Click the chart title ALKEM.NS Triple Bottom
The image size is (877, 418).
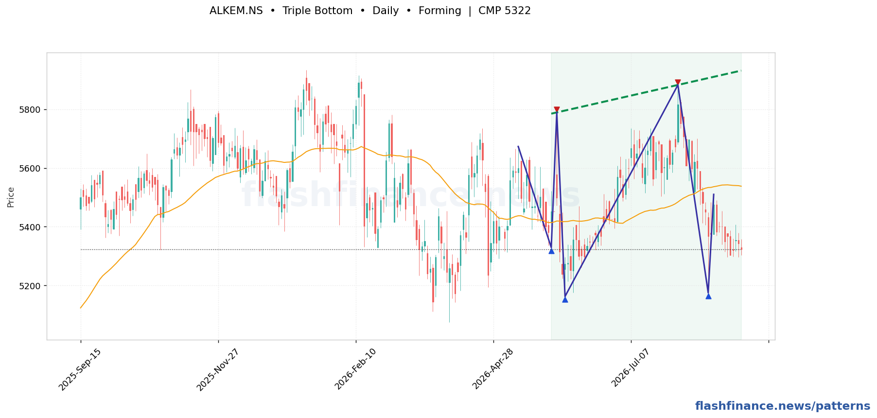370,11
